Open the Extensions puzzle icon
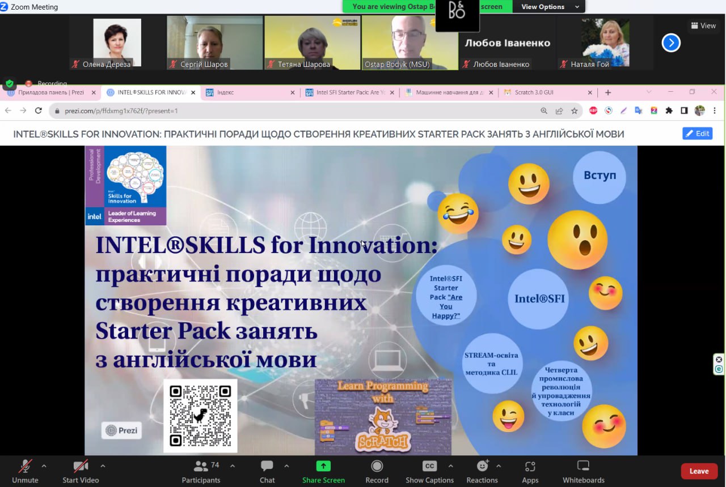The width and height of the screenshot is (726, 487). [669, 110]
